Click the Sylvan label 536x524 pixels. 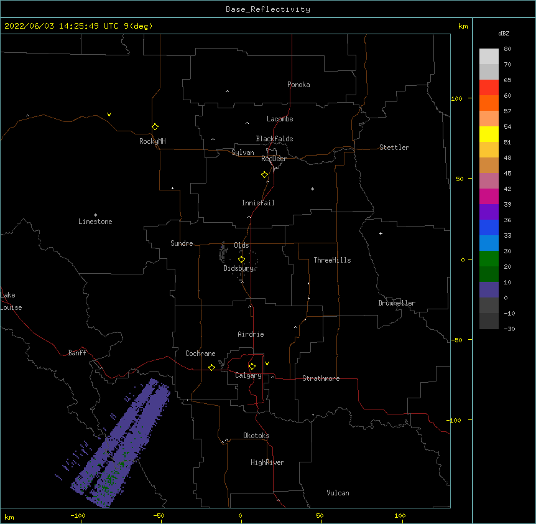(243, 152)
